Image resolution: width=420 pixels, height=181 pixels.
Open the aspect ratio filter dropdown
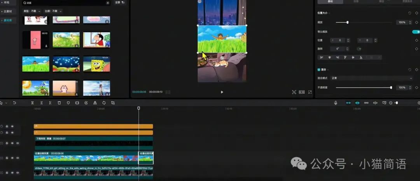coord(53,11)
